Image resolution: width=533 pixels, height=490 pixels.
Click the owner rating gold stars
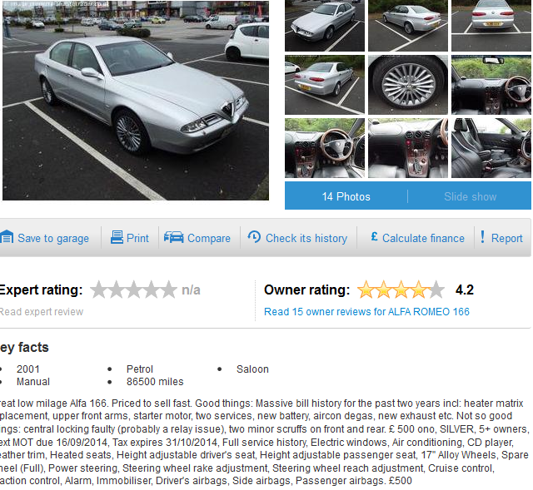pos(401,290)
